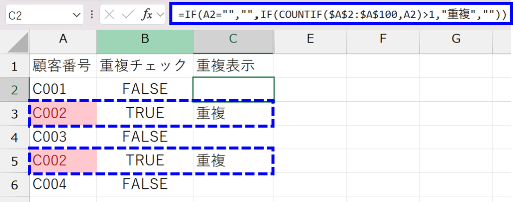
Task: Click TRUE in row 3
Action: click(x=145, y=113)
